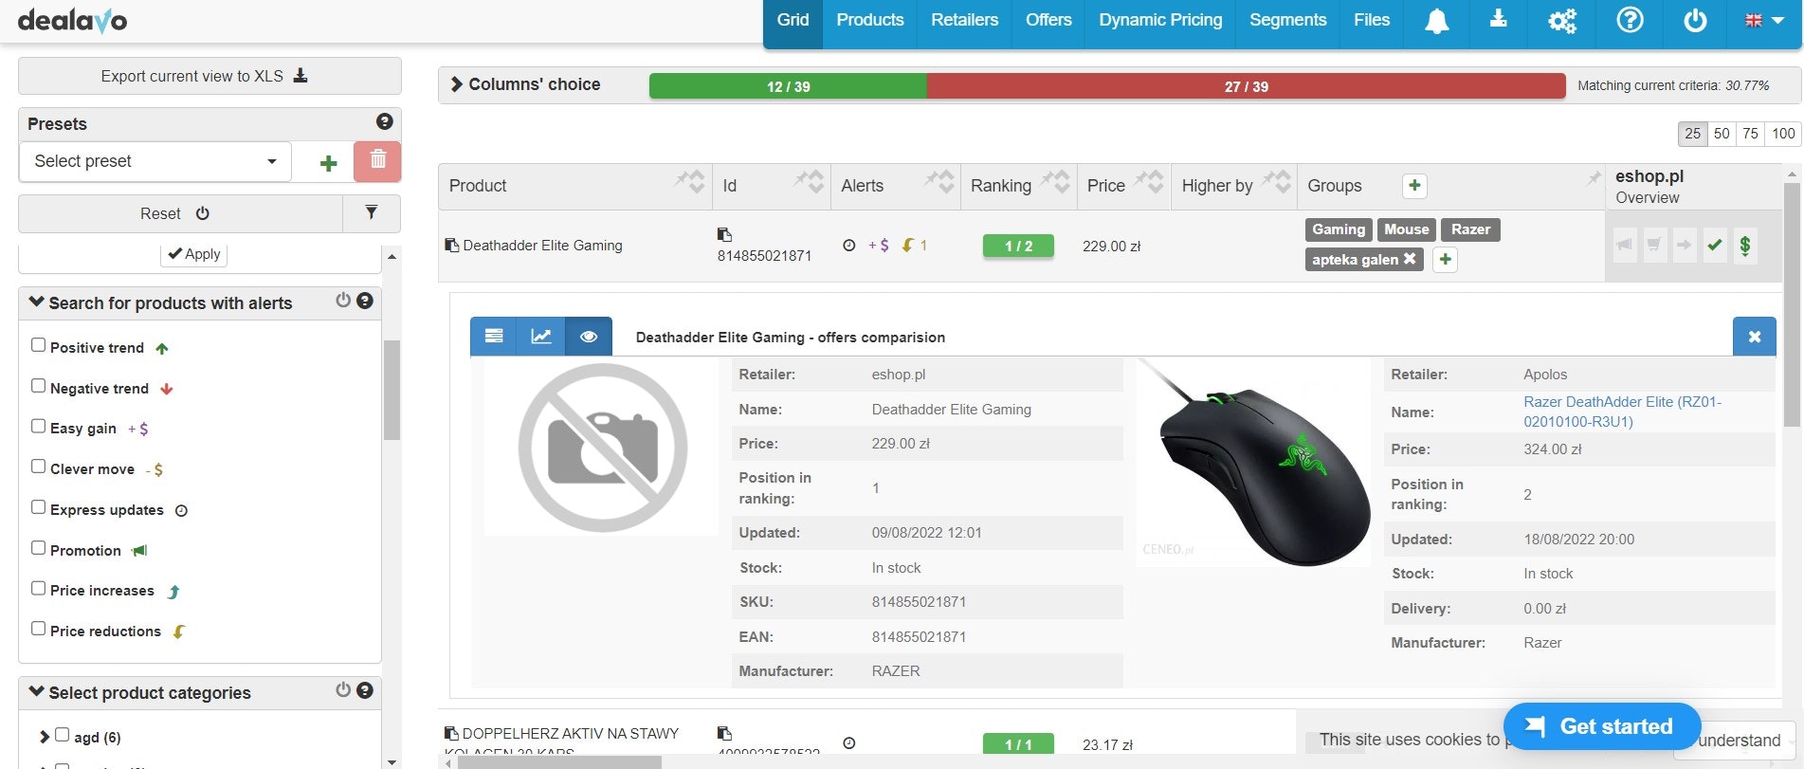
Task: Click the price reduction arrow alert icon
Action: [908, 245]
